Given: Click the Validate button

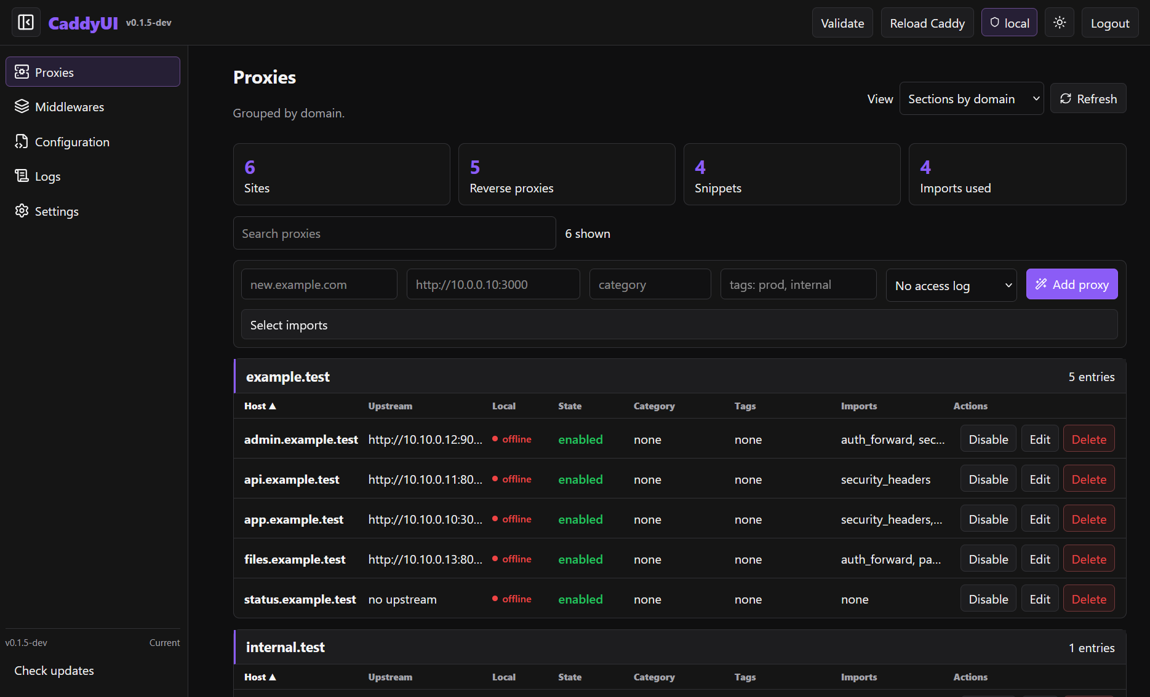Looking at the screenshot, I should 842,23.
